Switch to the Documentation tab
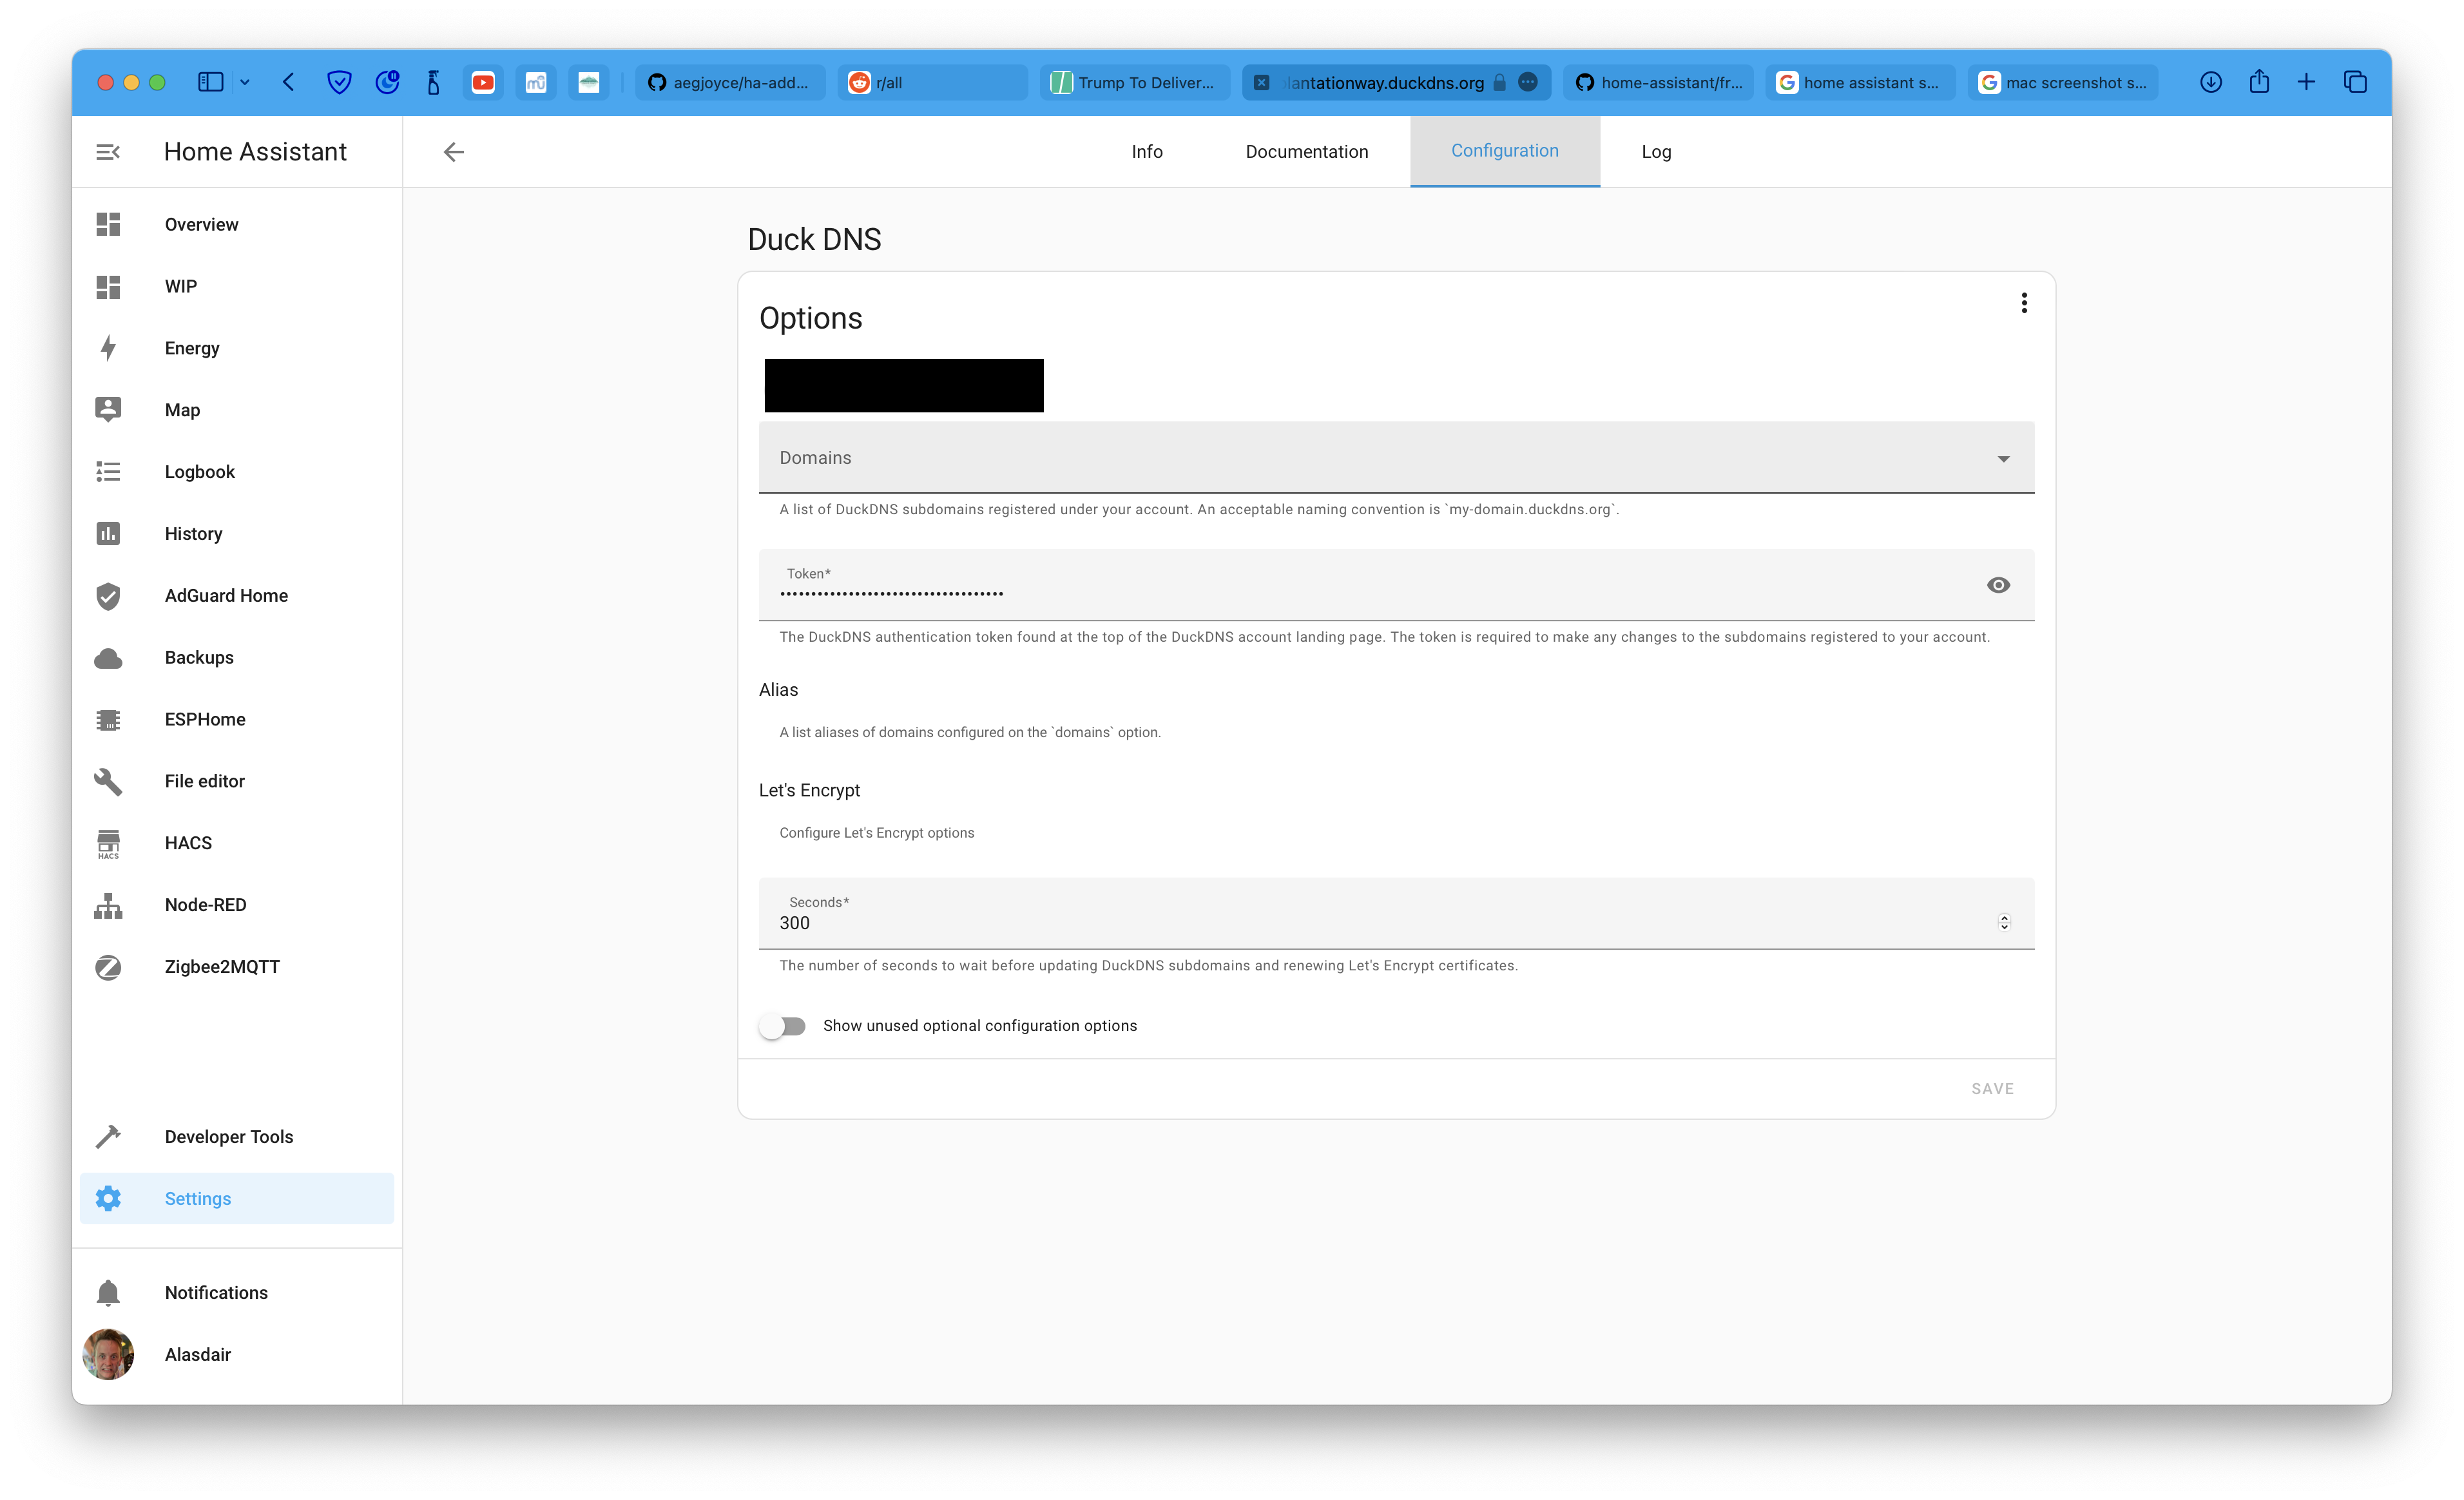The width and height of the screenshot is (2464, 1500). coord(1306,151)
